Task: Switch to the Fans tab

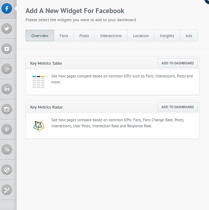Action: click(x=64, y=36)
